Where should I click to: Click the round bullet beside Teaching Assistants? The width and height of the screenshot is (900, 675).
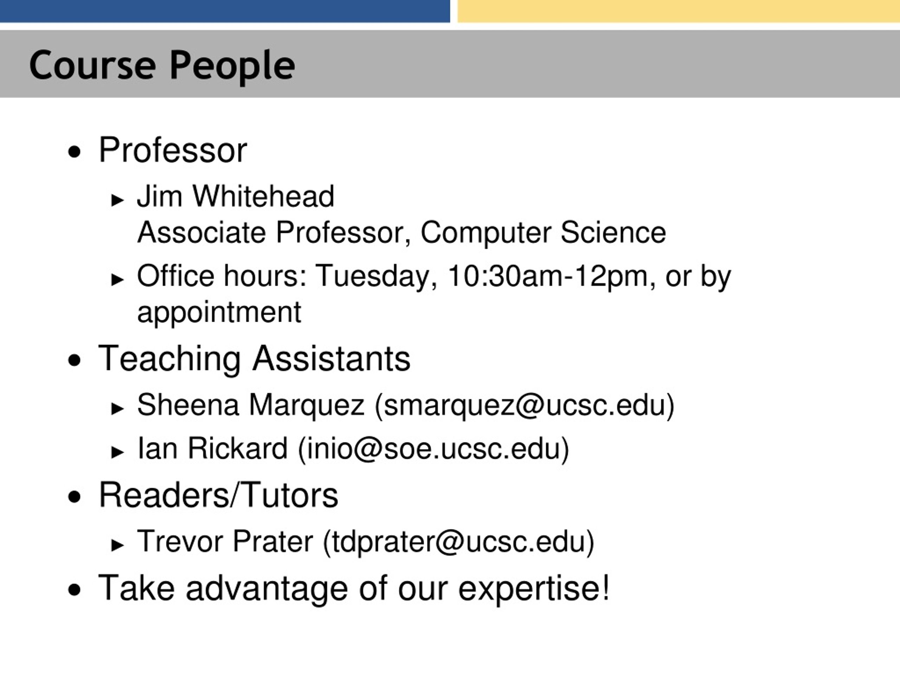click(75, 360)
